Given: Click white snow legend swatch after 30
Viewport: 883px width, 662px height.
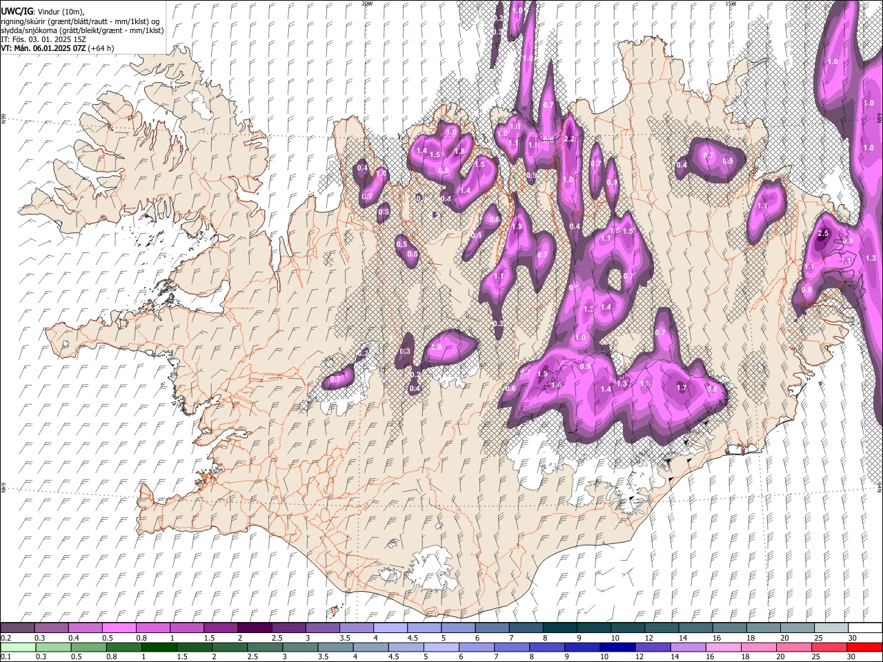Looking at the screenshot, I should [x=865, y=628].
